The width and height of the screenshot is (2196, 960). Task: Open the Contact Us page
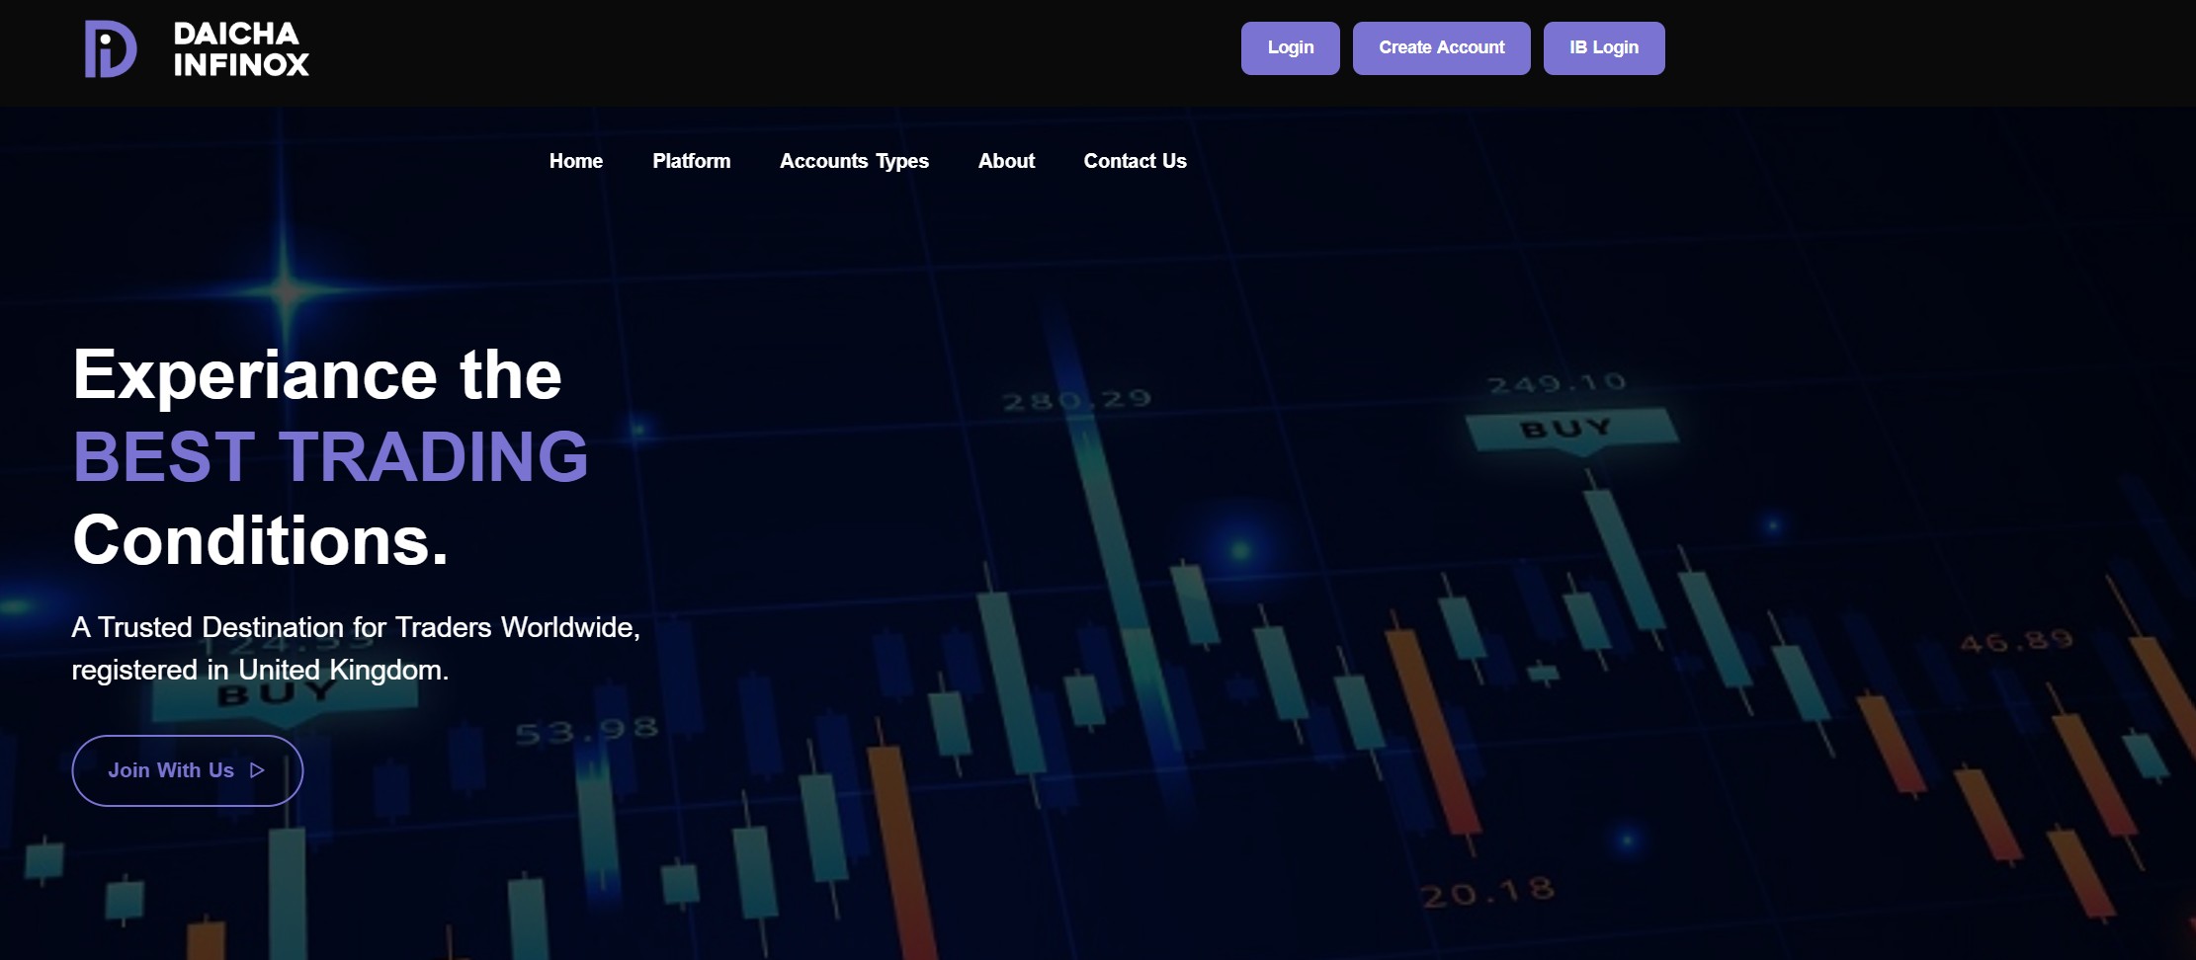[1135, 161]
